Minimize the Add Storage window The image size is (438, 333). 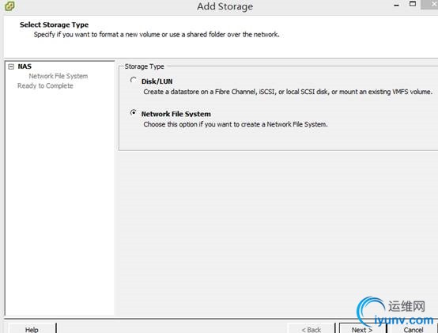tap(396, 5)
